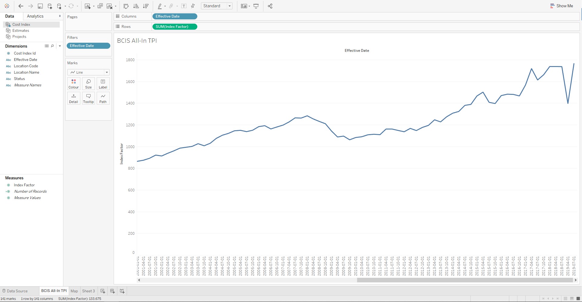This screenshot has width=582, height=302.
Task: Click the Duplicate sheet icon
Action: [x=100, y=6]
